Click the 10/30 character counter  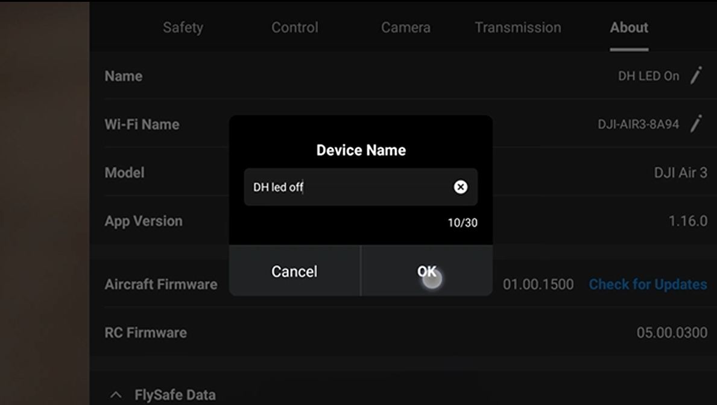click(462, 223)
